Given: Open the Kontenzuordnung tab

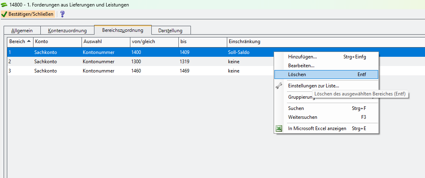Looking at the screenshot, I should [x=67, y=31].
